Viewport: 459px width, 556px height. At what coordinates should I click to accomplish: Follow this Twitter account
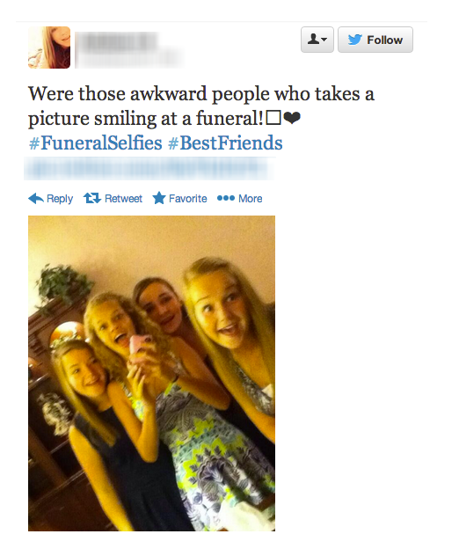[x=375, y=40]
